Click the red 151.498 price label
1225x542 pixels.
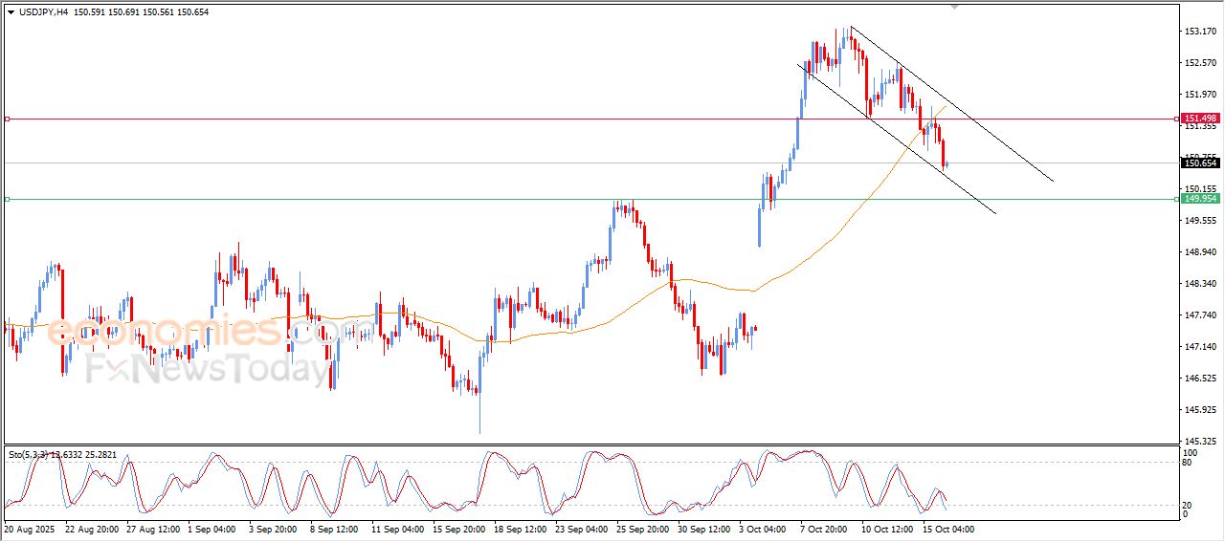pyautogui.click(x=1199, y=119)
